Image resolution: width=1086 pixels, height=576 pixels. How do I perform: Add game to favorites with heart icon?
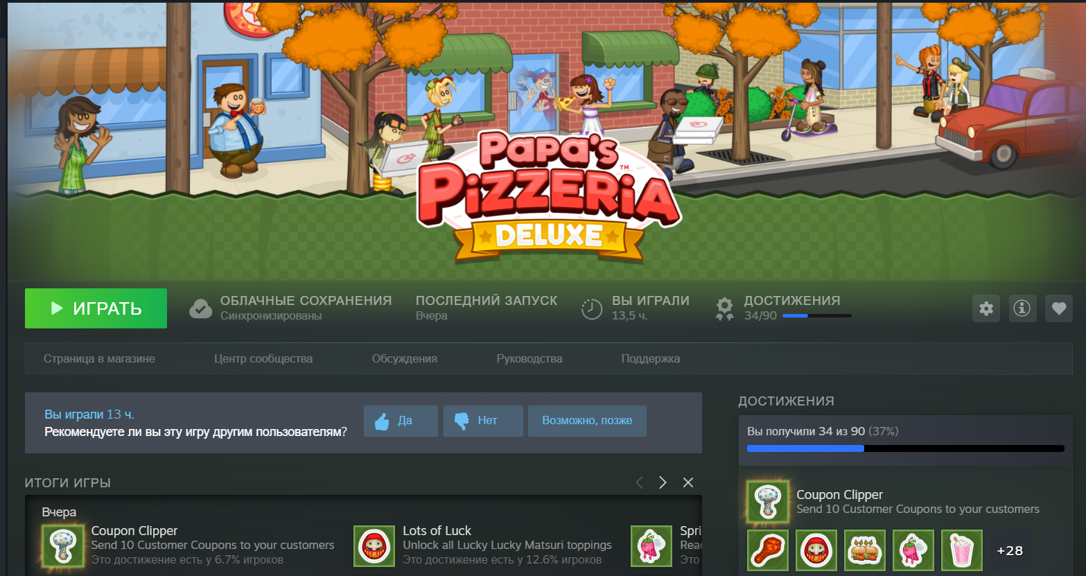1059,308
